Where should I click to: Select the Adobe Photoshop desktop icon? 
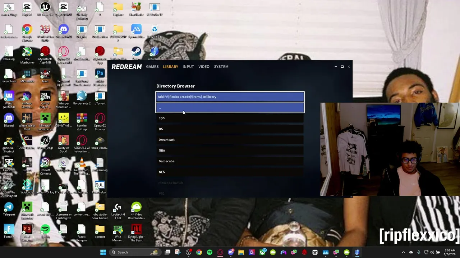(100, 77)
